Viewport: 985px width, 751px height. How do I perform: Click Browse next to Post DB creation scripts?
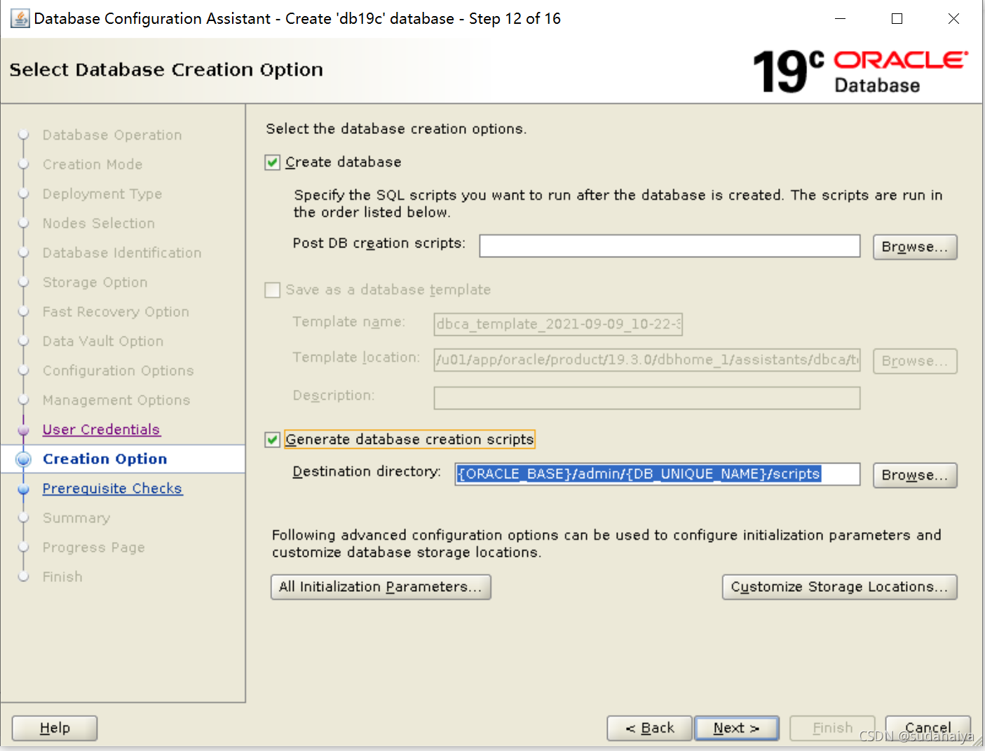tap(915, 247)
